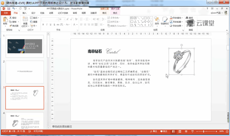Click the Undo arrow icon
The image size is (230, 136).
[x=14, y=8]
